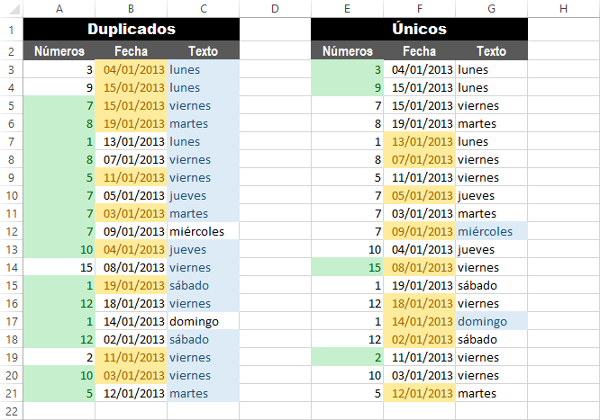Select the select-all corner of grid
600x420 pixels.
click(11, 9)
